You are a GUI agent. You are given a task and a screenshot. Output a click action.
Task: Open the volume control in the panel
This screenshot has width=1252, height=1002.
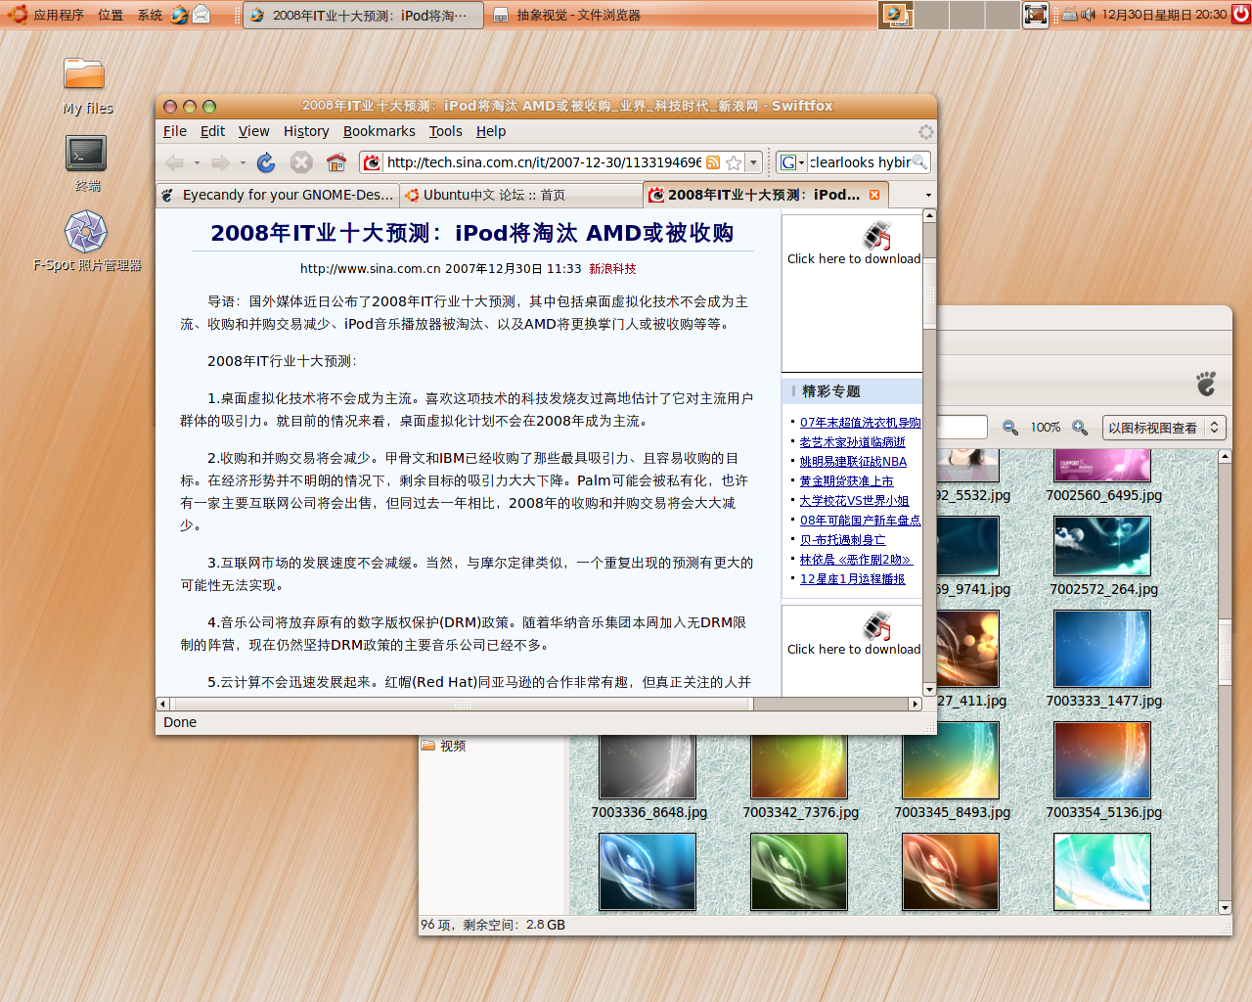(1088, 15)
